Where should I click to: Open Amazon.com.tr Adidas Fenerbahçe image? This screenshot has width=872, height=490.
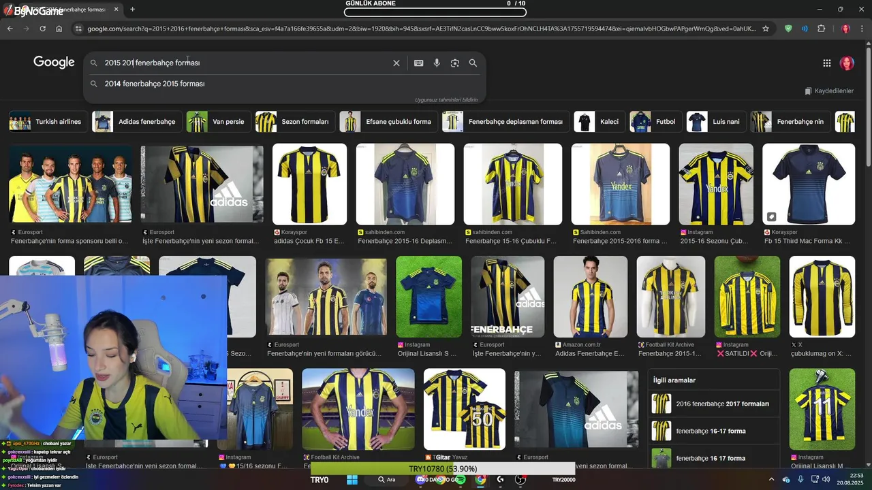[591, 297]
